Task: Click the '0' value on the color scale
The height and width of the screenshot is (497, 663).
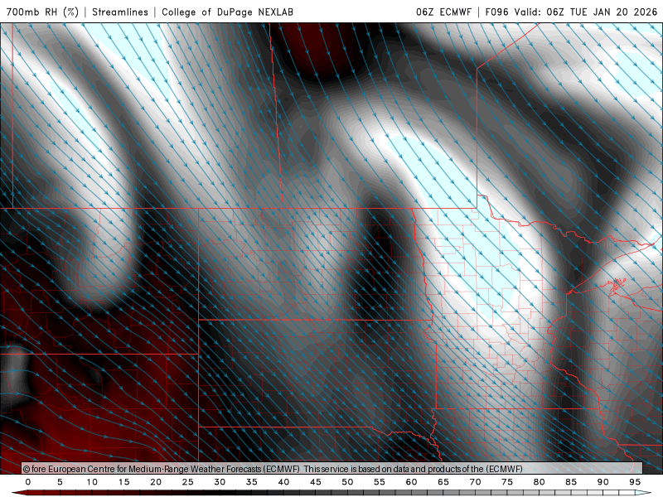Action: coord(28,482)
